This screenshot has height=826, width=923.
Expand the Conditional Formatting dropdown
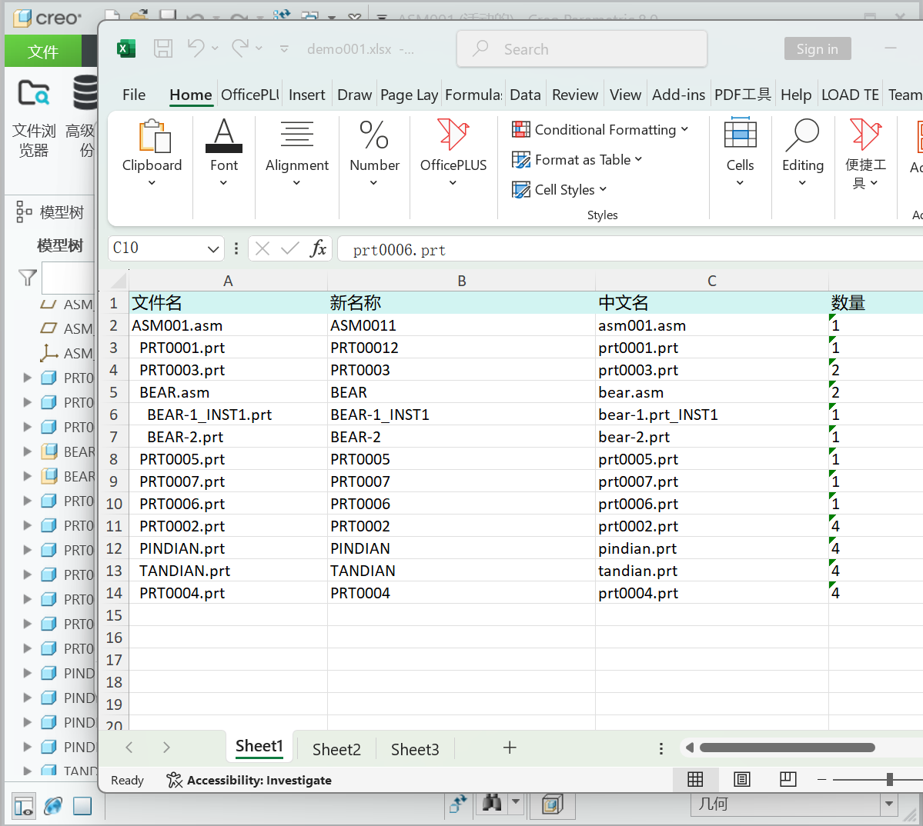click(600, 130)
